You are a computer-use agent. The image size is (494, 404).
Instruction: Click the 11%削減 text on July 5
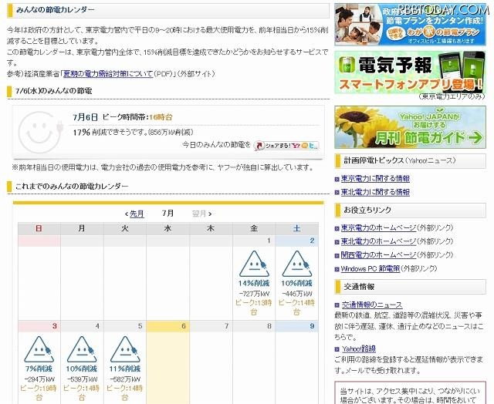pyautogui.click(x=125, y=369)
